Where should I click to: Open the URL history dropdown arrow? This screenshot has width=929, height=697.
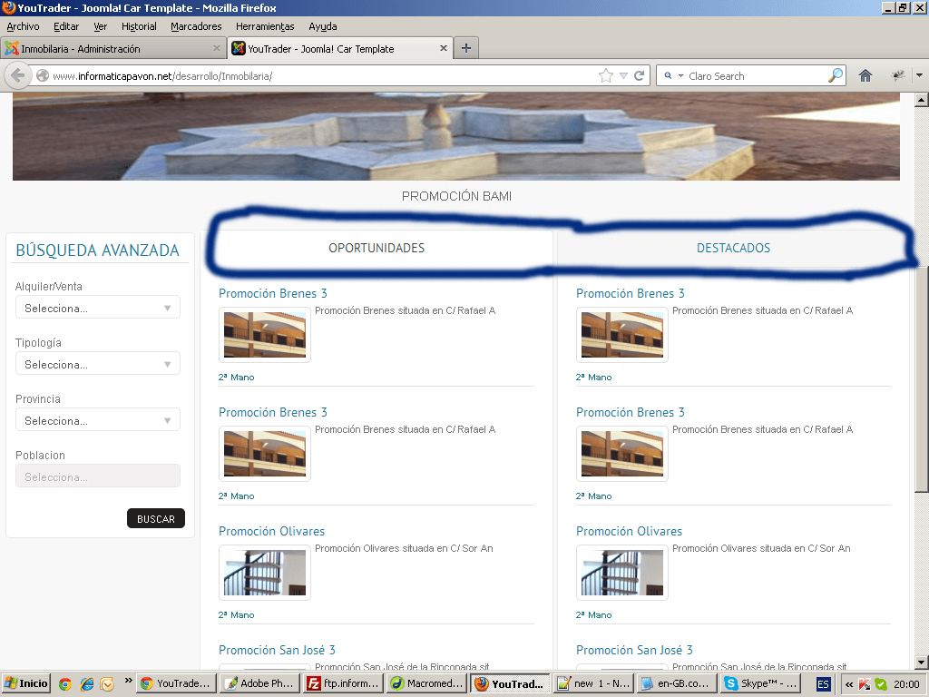pyautogui.click(x=623, y=76)
